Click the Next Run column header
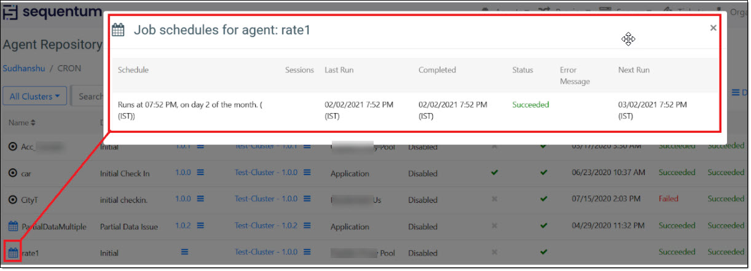Screen dimensions: 751x271 pos(634,70)
